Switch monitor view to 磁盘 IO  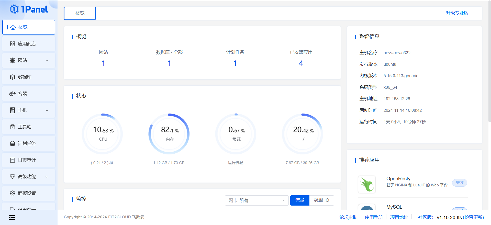pyautogui.click(x=321, y=200)
